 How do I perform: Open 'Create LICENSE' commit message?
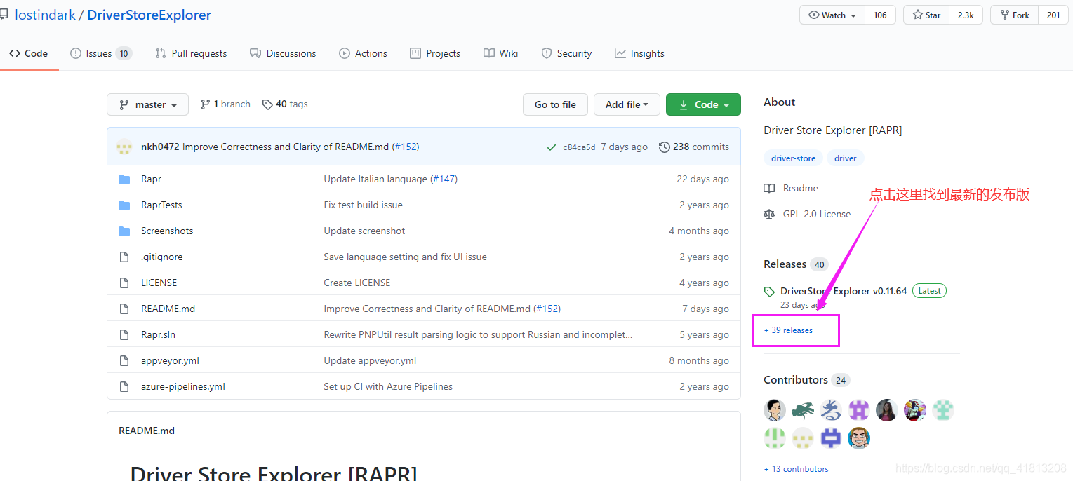pyautogui.click(x=356, y=283)
